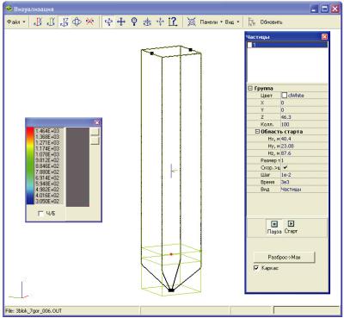Screen dimensions: 344x318
Task: Open the Вид dropdown menu
Action: pyautogui.click(x=231, y=22)
